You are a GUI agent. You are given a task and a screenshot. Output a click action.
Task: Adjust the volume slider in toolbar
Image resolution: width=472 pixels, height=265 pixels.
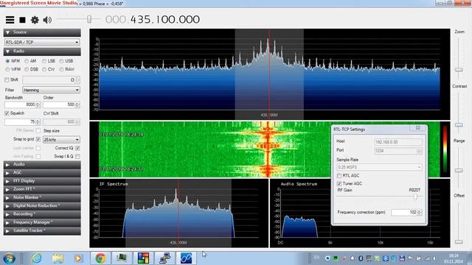[x=89, y=19]
